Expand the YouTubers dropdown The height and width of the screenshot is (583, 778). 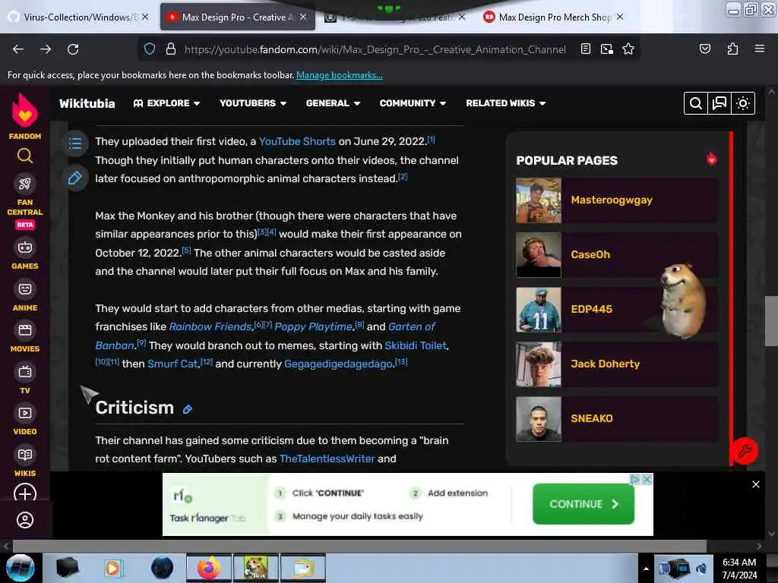point(253,103)
